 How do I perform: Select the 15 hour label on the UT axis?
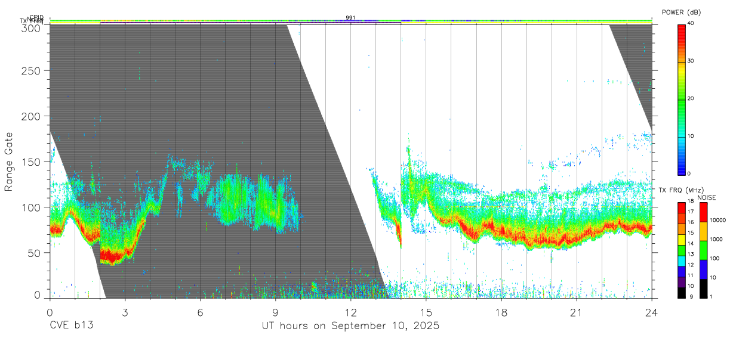(426, 312)
